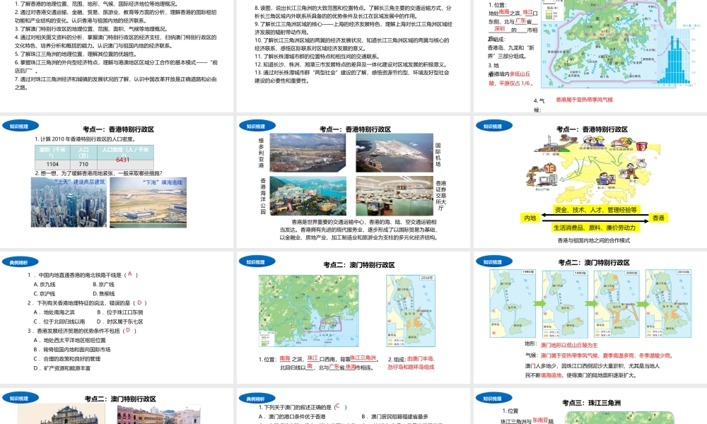Click the 知识梳理 badge on the four landmark photos slide

(x=257, y=126)
